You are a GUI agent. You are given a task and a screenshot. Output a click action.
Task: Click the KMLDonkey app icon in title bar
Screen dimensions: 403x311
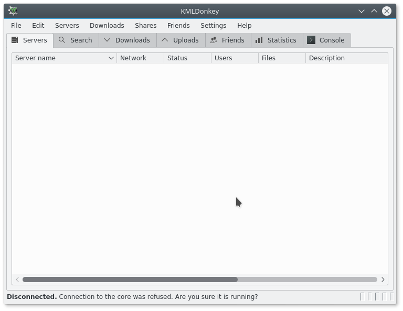pos(13,11)
